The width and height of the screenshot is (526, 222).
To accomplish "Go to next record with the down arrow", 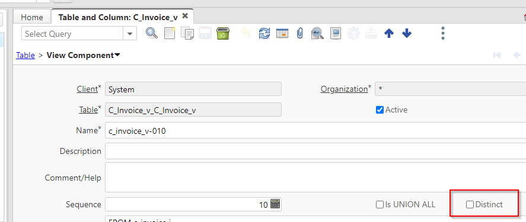I will coord(407,34).
